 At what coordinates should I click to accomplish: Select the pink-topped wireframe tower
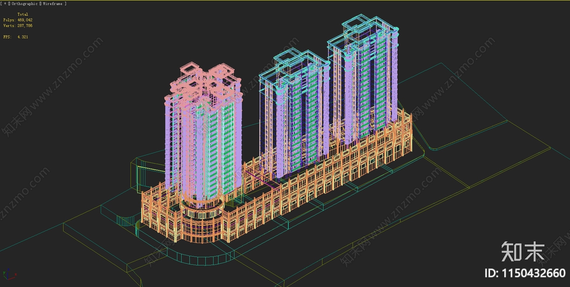[203, 135]
